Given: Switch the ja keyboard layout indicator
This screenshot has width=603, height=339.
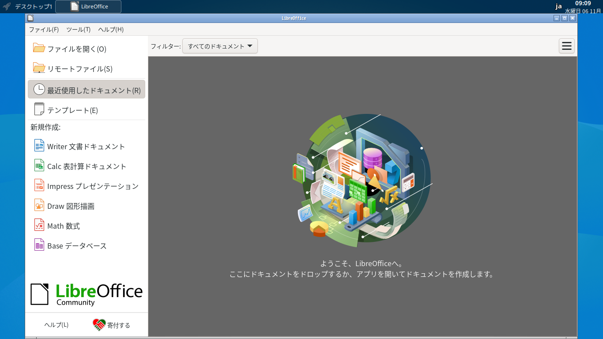Looking at the screenshot, I should [x=558, y=7].
